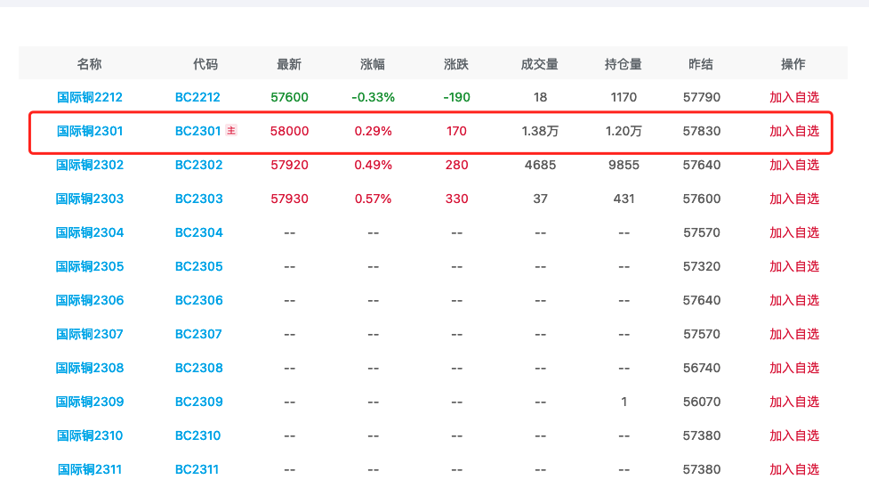Click the main-contract badge next to BC2301

[231, 130]
